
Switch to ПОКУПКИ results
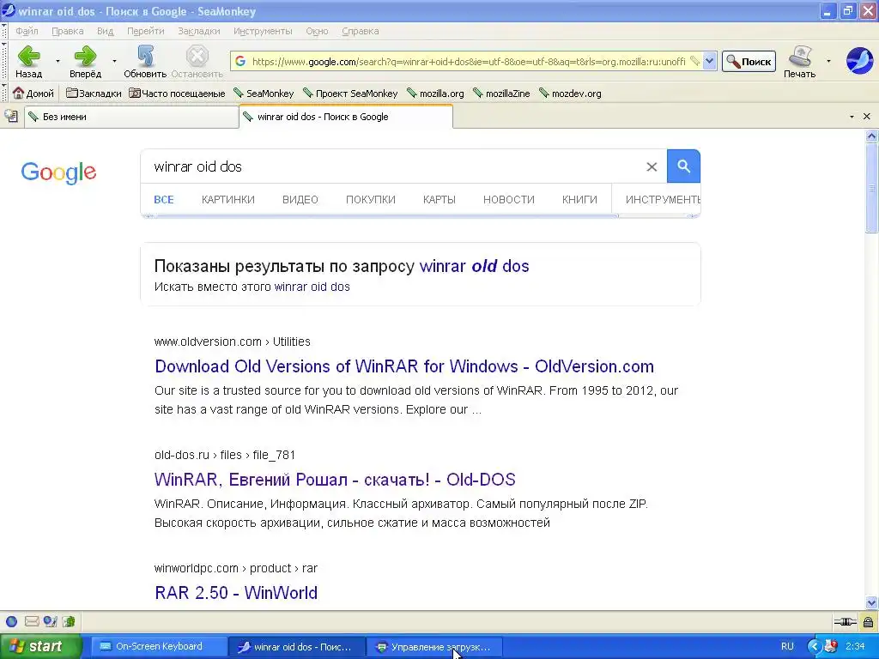pyautogui.click(x=371, y=199)
